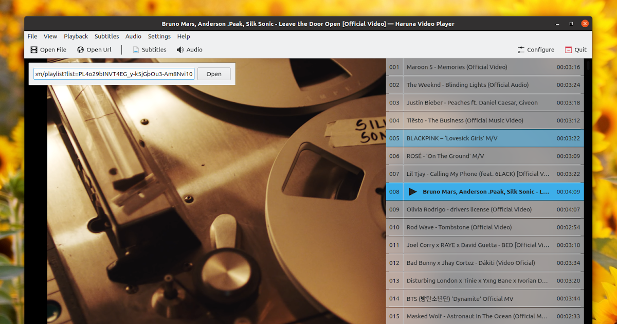Quit Haruna using the Quit toolbar icon
617x324 pixels.
[x=568, y=49]
